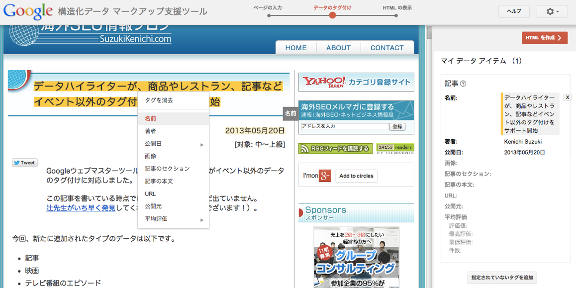Viewport: 576px width, 288px height.
Task: Click the Sponsors スポンサー heading
Action: pos(356,213)
